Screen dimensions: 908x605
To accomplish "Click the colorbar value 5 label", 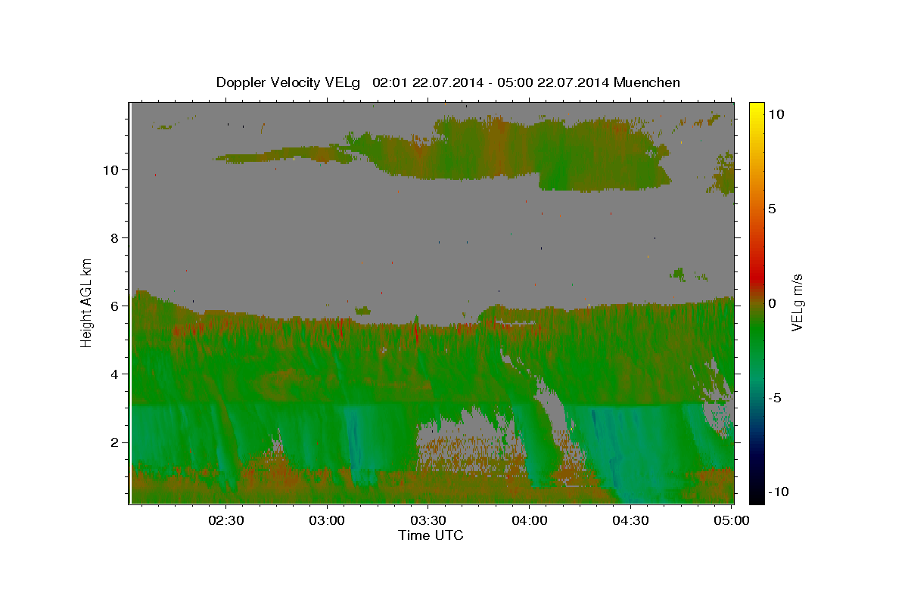I will click(772, 208).
